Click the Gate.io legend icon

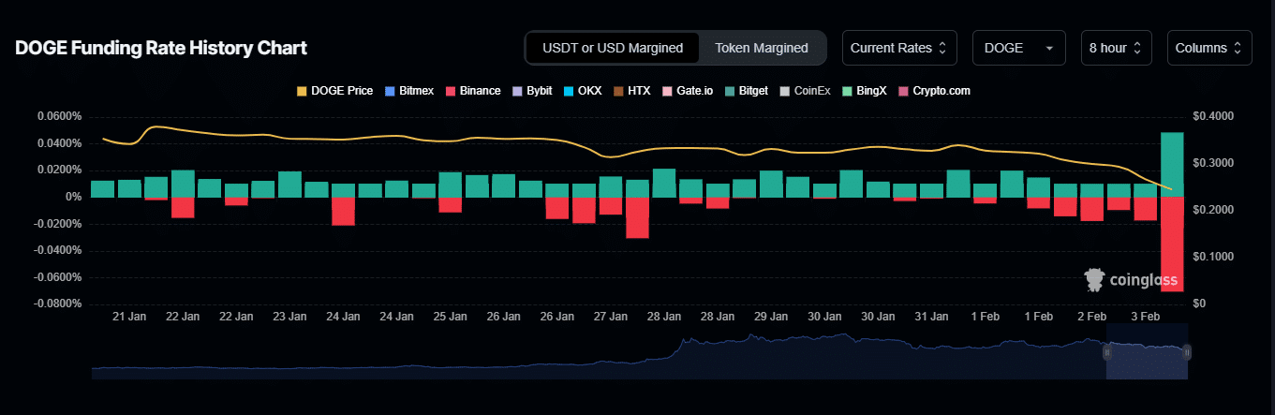click(x=667, y=91)
